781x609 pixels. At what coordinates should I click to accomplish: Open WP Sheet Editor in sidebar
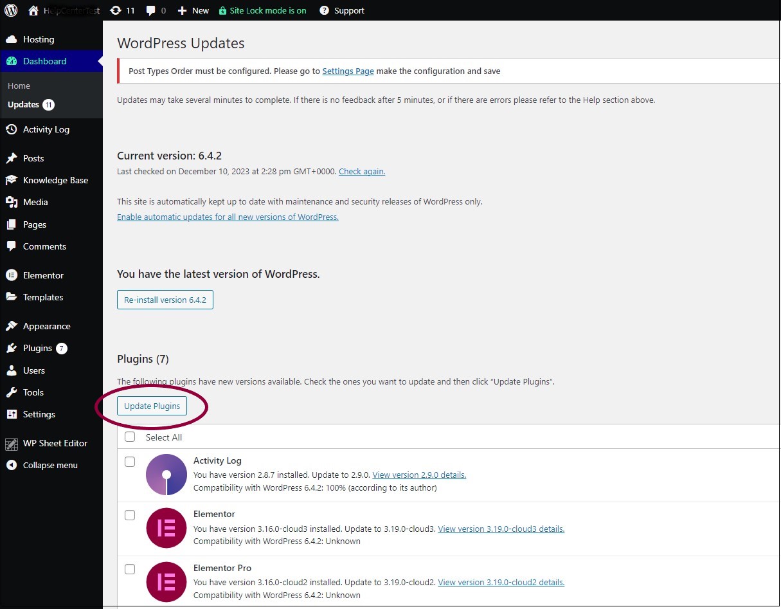51,443
